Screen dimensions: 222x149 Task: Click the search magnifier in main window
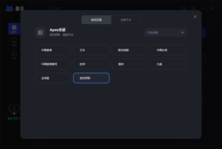click(x=50, y=8)
